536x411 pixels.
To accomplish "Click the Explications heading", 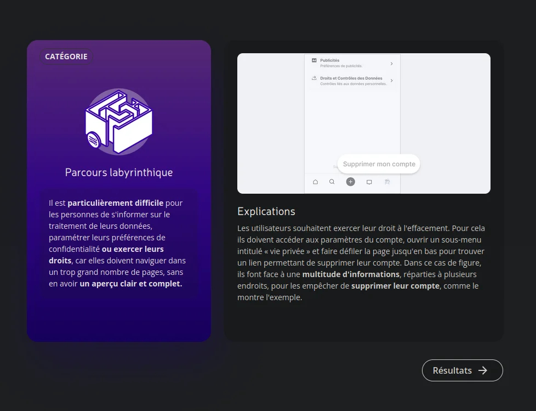I will tap(266, 211).
